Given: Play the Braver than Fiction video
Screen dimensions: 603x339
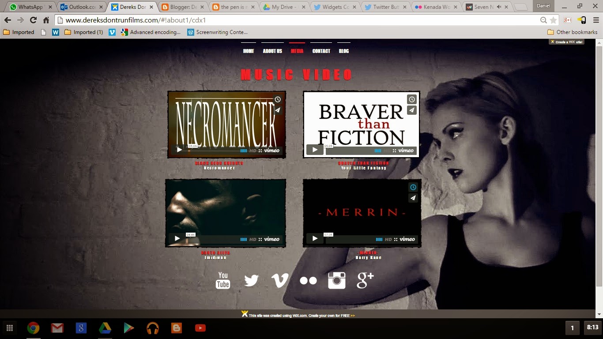Looking at the screenshot, I should (315, 150).
